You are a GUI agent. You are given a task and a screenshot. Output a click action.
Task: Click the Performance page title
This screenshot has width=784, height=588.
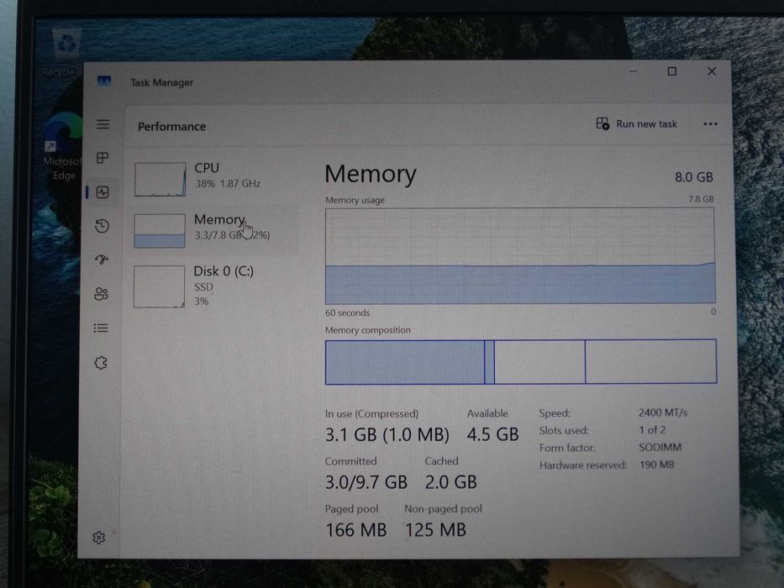[171, 127]
